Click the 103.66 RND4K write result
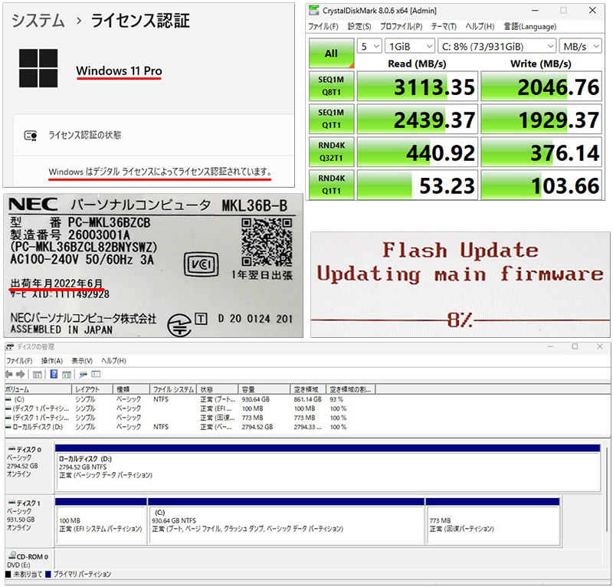The width and height of the screenshot is (613, 587). click(x=541, y=185)
